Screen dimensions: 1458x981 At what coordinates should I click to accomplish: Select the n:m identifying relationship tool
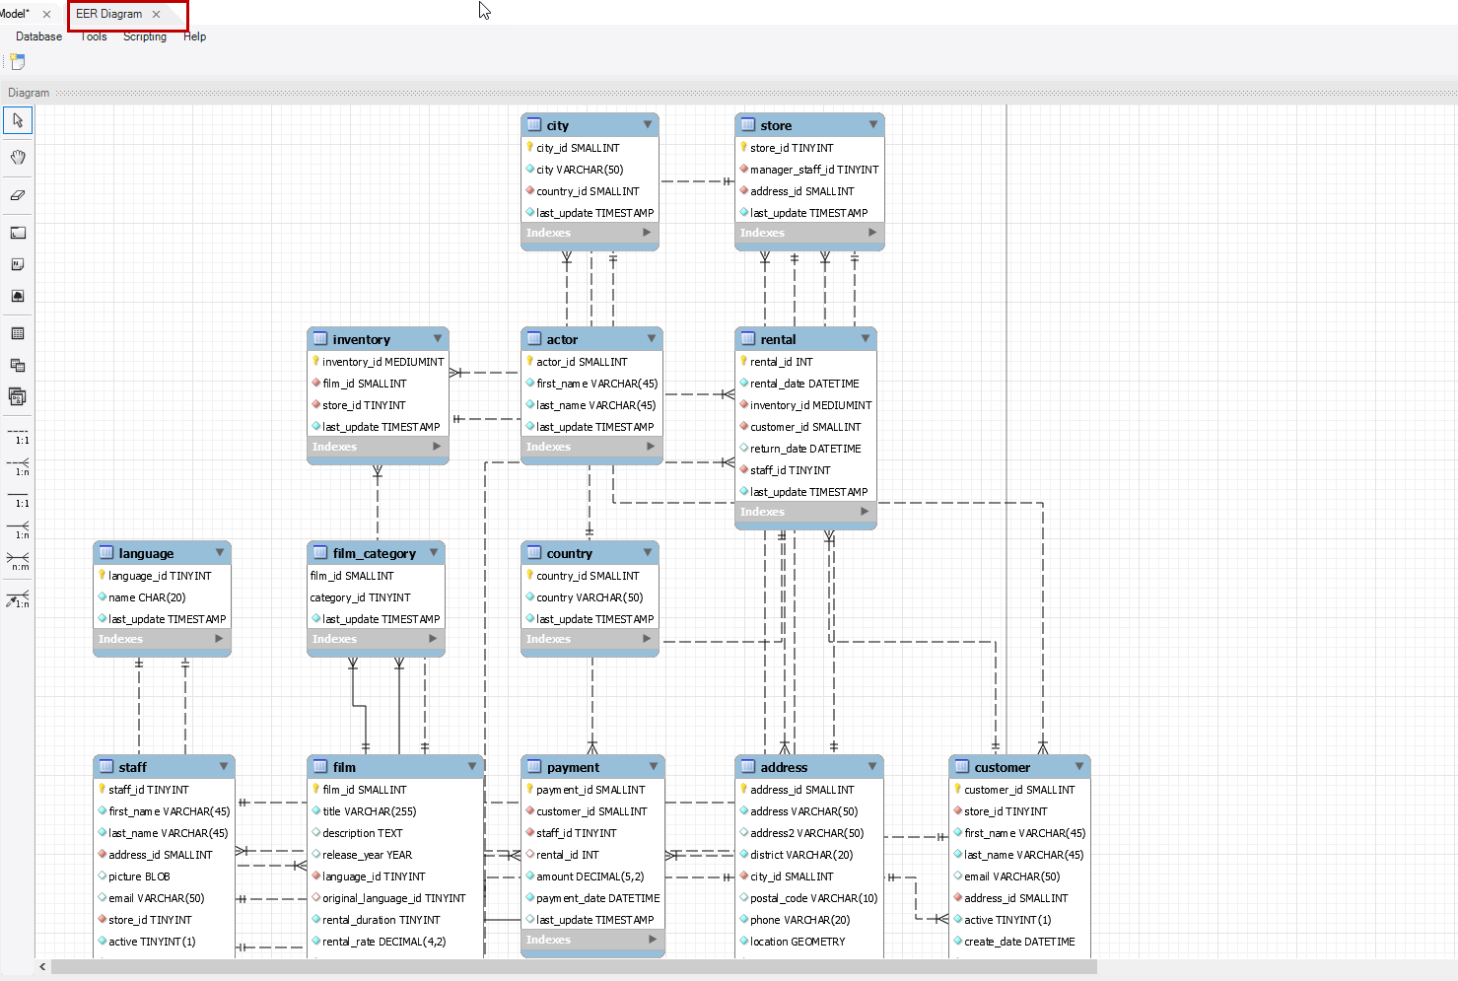[18, 562]
